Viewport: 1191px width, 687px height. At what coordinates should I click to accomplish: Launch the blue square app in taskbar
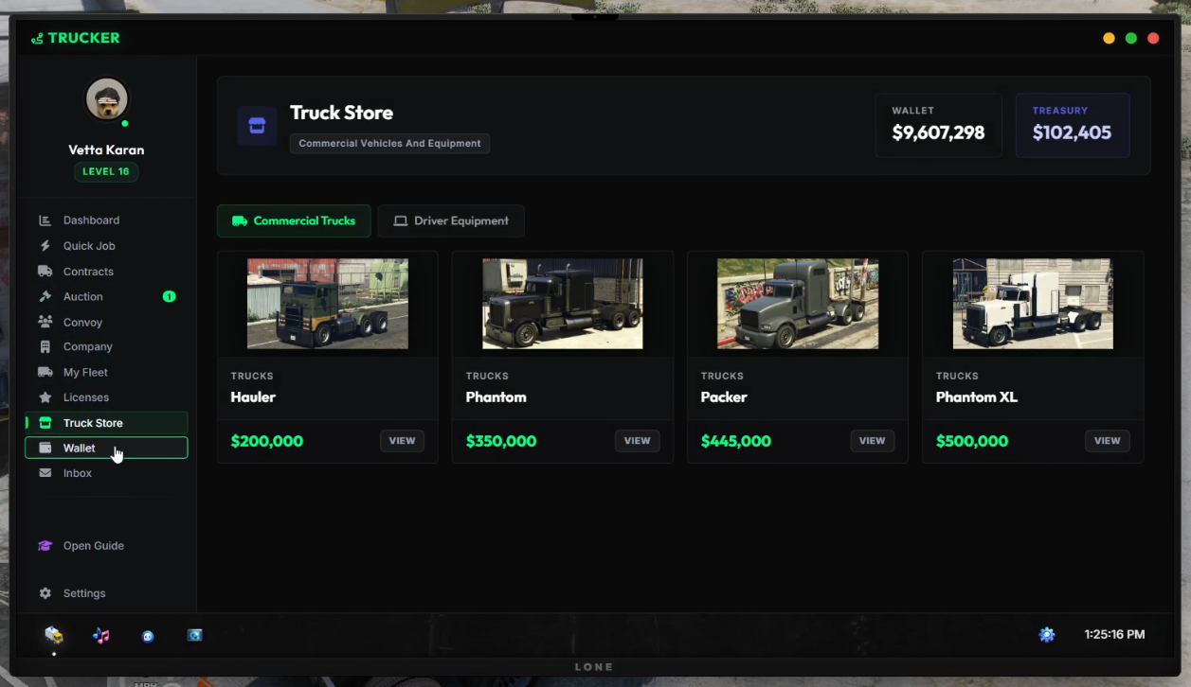[194, 636]
